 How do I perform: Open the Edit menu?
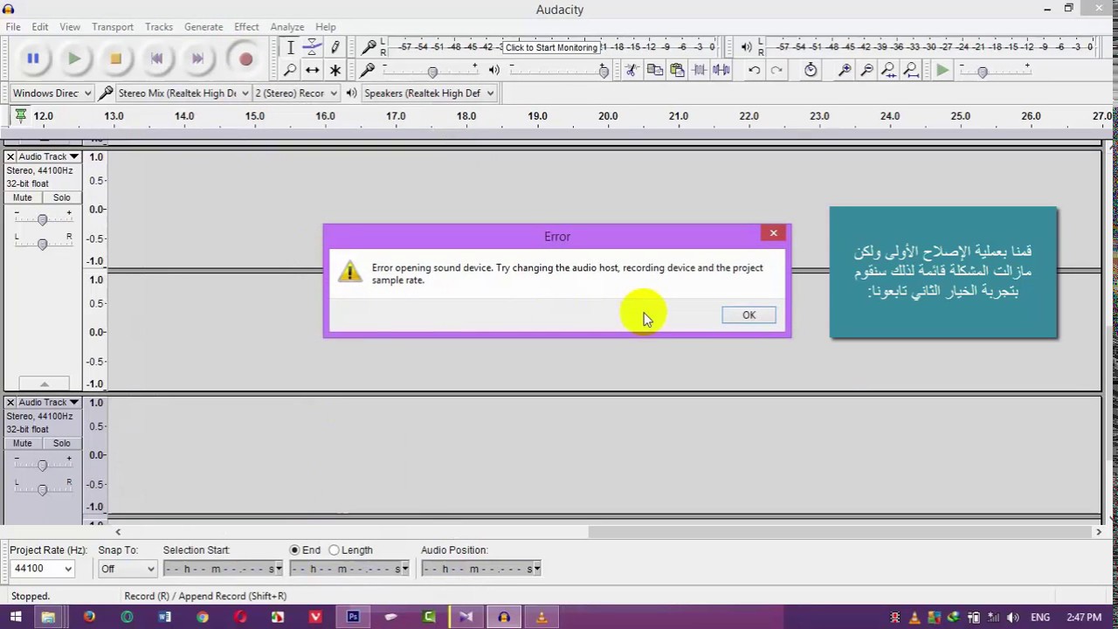coord(40,27)
